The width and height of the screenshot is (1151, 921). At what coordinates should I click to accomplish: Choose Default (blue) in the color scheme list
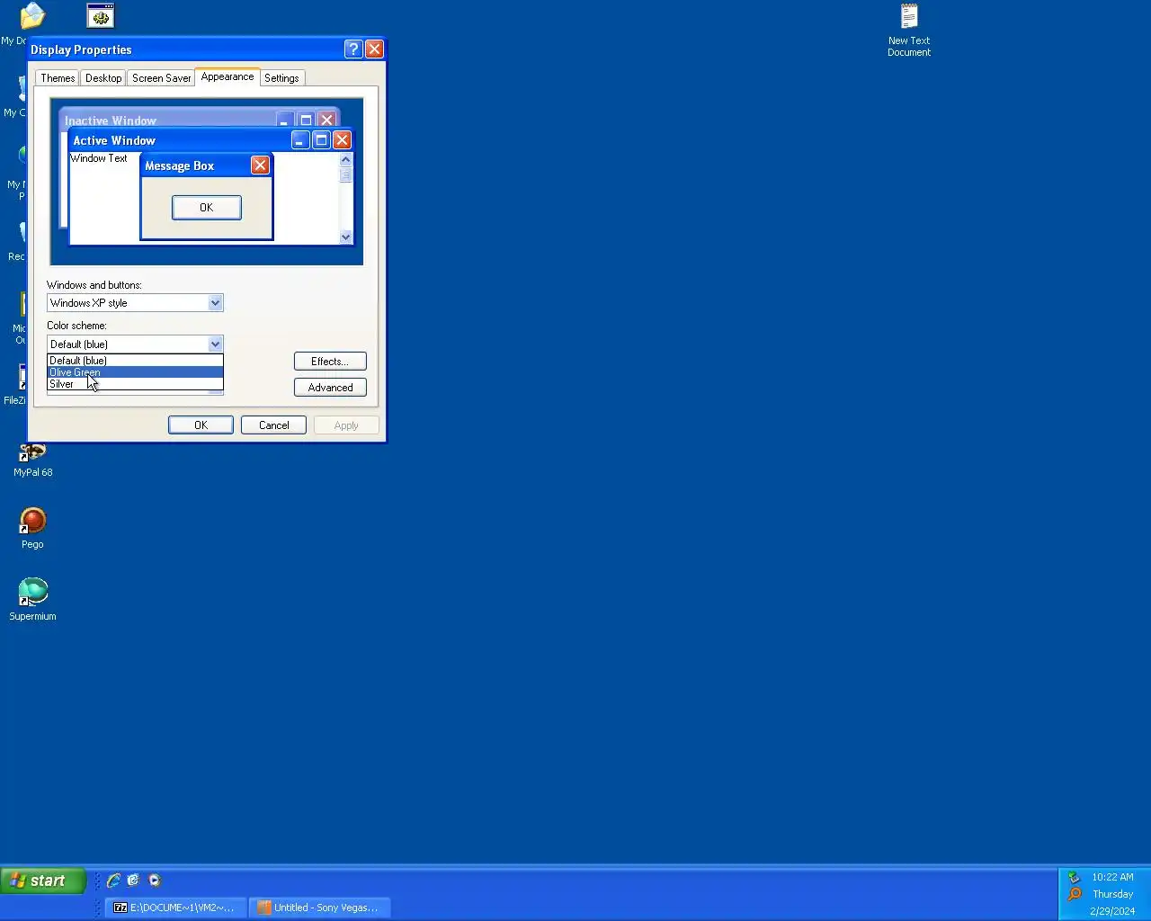point(135,360)
